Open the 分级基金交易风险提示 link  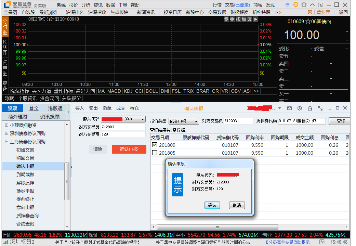tap(288, 242)
